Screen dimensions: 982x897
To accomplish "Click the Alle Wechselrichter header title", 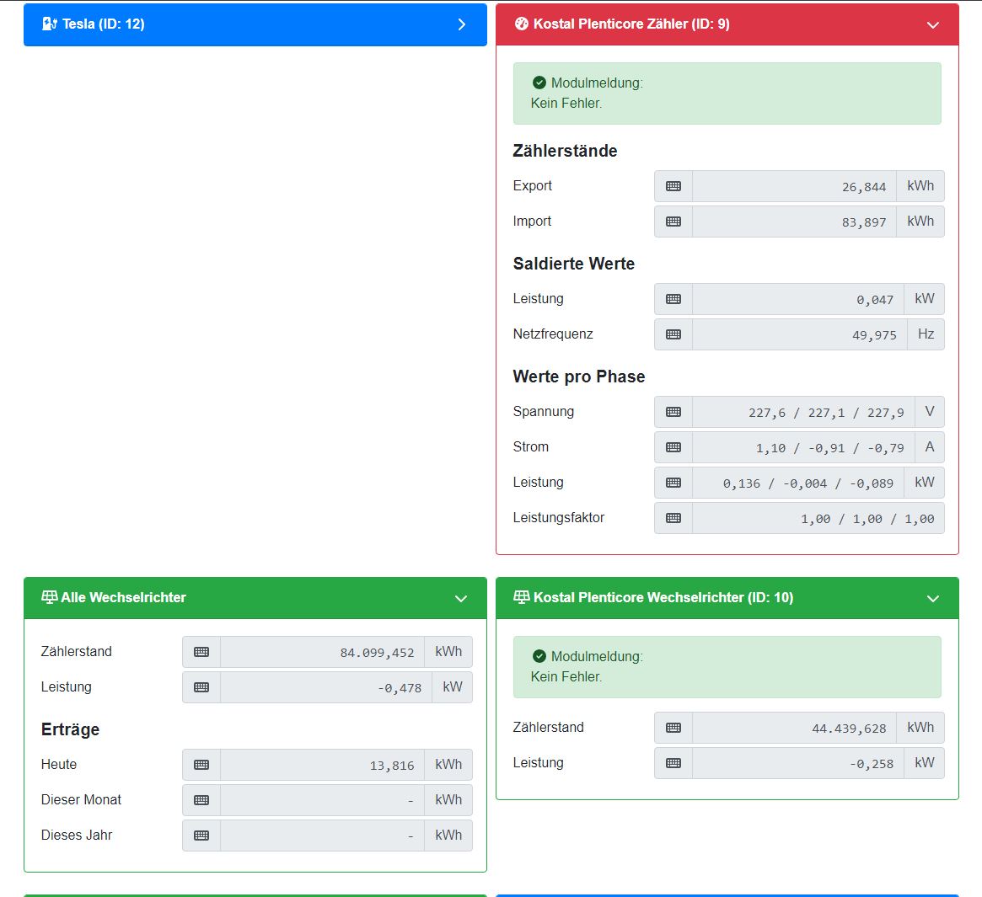I will (x=123, y=597).
